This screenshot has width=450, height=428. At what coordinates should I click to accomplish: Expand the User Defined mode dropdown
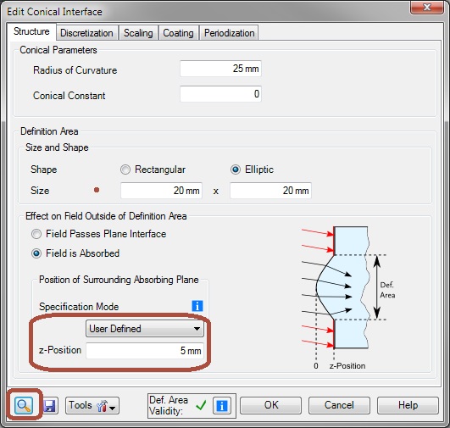tap(145, 329)
